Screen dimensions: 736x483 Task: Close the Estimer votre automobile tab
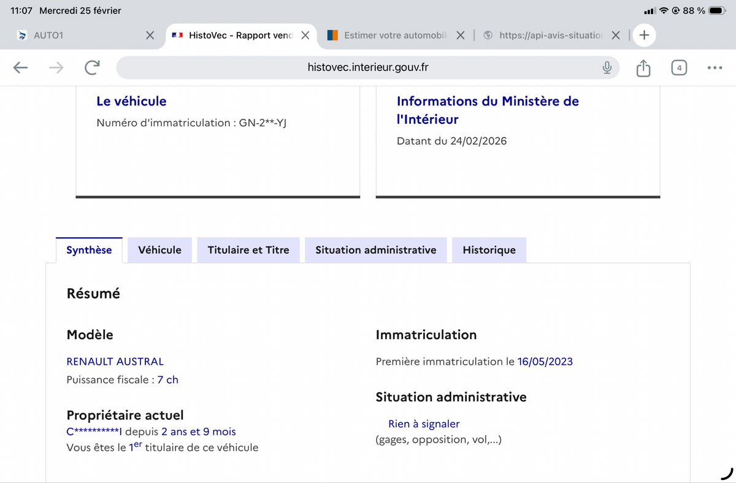pyautogui.click(x=461, y=36)
